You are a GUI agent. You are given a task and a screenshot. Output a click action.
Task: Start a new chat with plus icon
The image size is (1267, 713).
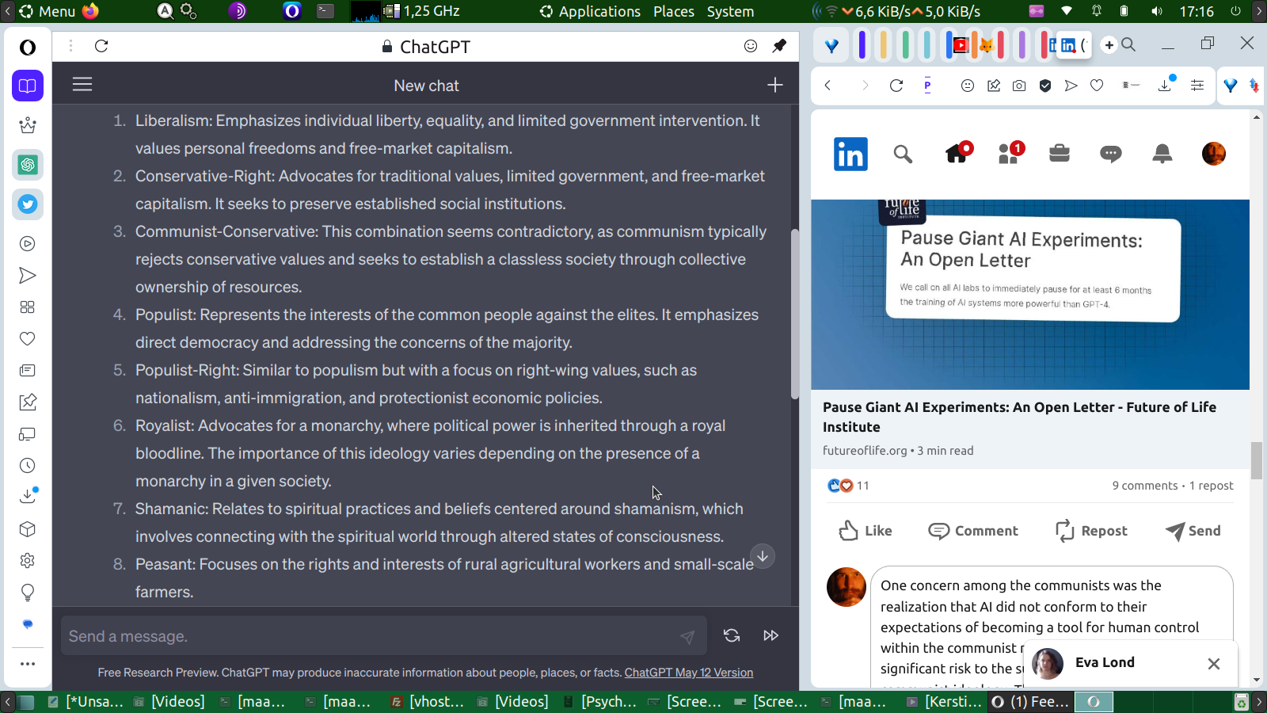pyautogui.click(x=775, y=85)
